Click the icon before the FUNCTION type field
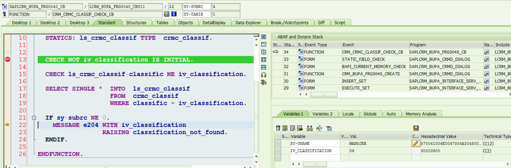The image size is (511, 168). point(5,14)
